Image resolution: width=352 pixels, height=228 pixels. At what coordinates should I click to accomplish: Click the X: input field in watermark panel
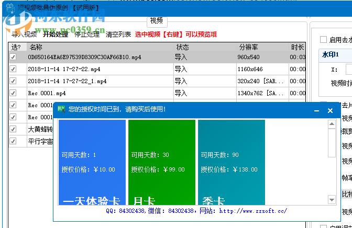(349, 69)
